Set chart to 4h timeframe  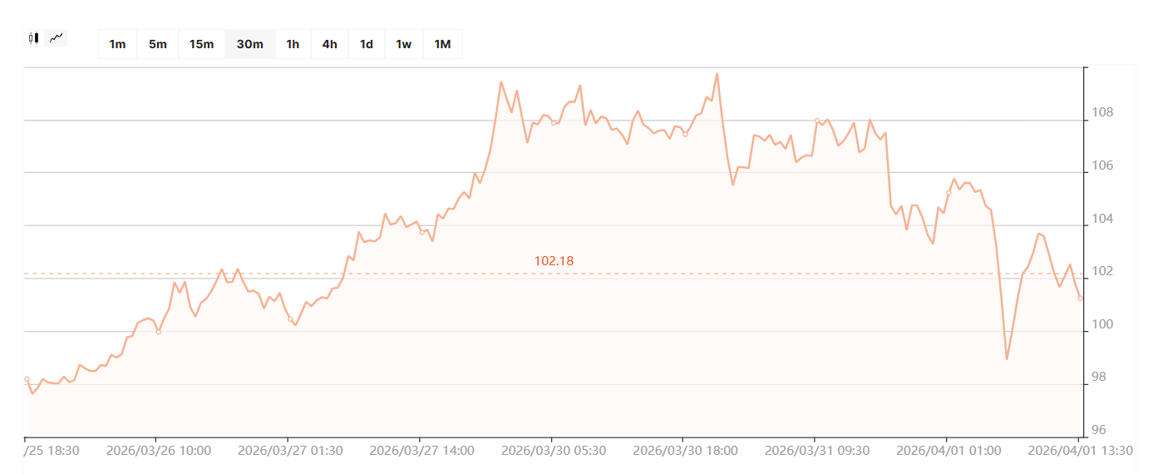coord(330,44)
